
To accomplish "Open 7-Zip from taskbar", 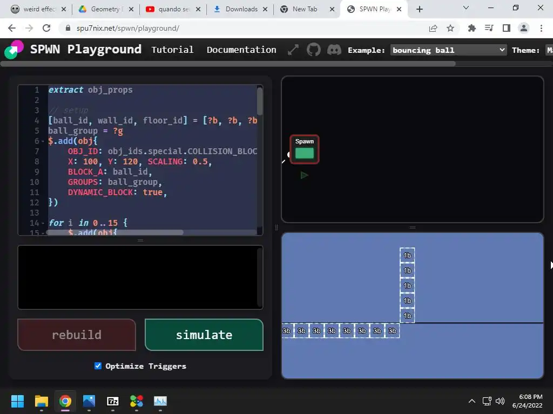I will pos(113,401).
